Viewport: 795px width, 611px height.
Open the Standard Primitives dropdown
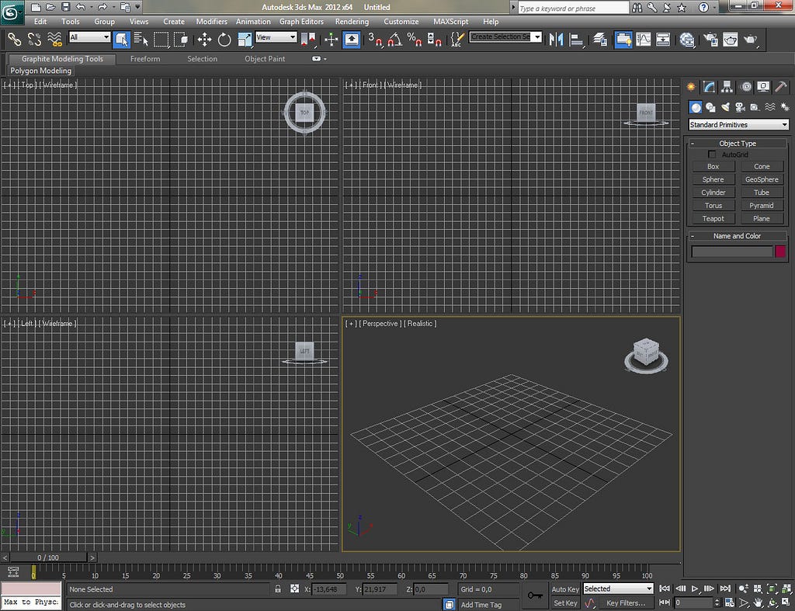click(x=738, y=125)
